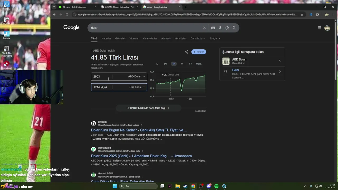Click the magnifier search submit icon
This screenshot has width=338, height=190.
[x=234, y=28]
